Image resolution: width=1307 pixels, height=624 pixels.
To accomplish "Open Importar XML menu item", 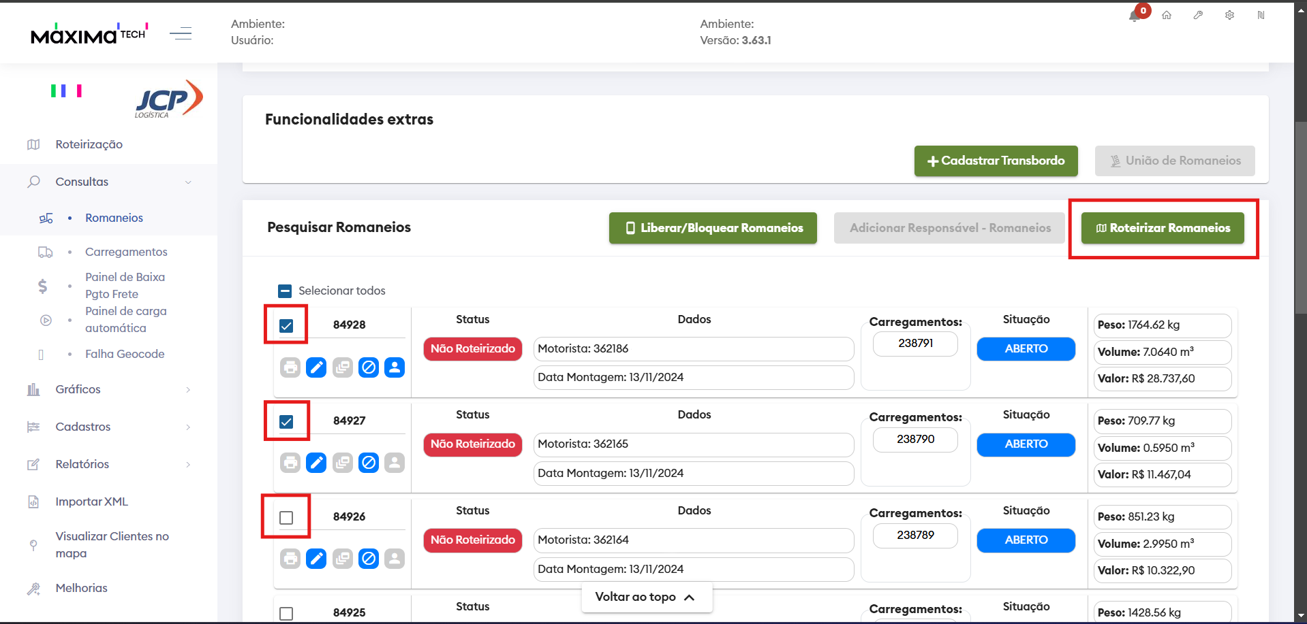I will [x=92, y=502].
